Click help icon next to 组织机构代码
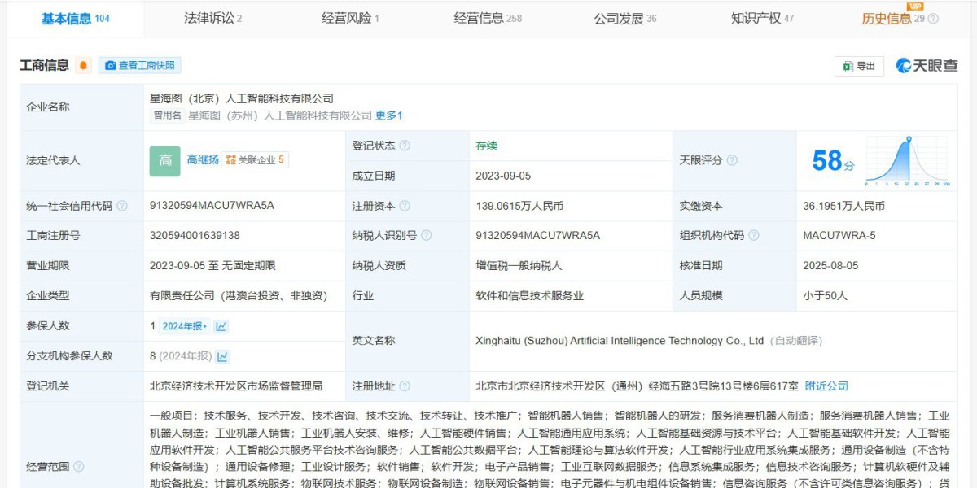This screenshot has height=488, width=977. click(754, 236)
